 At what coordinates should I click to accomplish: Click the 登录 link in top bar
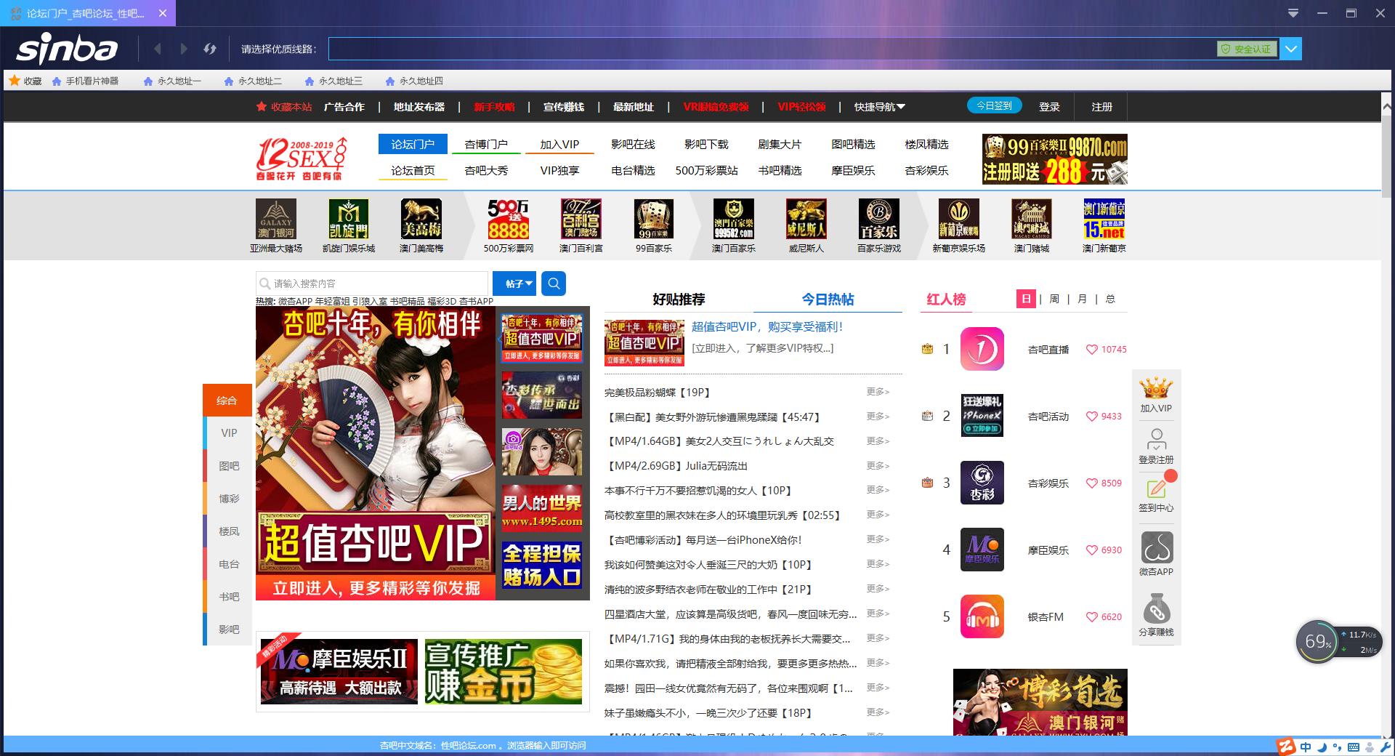click(1049, 107)
